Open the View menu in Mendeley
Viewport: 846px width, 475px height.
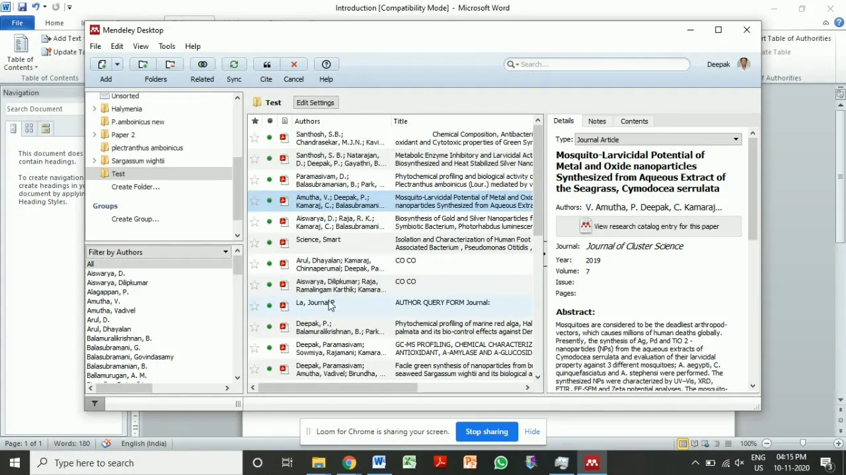(141, 46)
